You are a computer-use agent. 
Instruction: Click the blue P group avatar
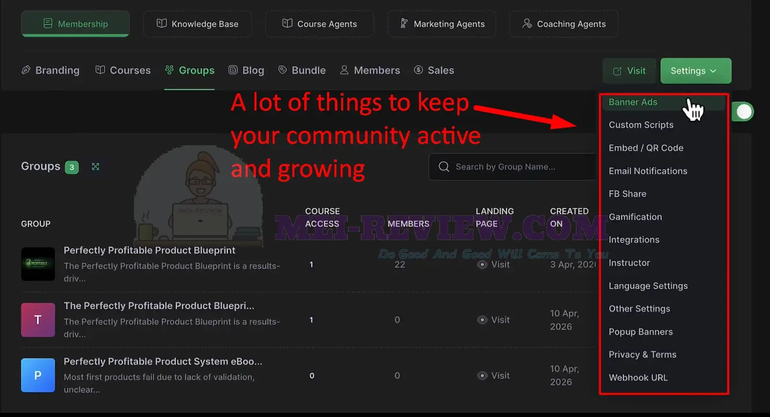(x=38, y=376)
